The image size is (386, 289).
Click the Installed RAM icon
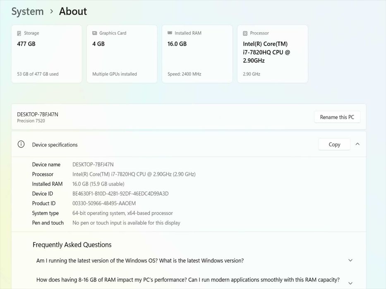point(170,33)
